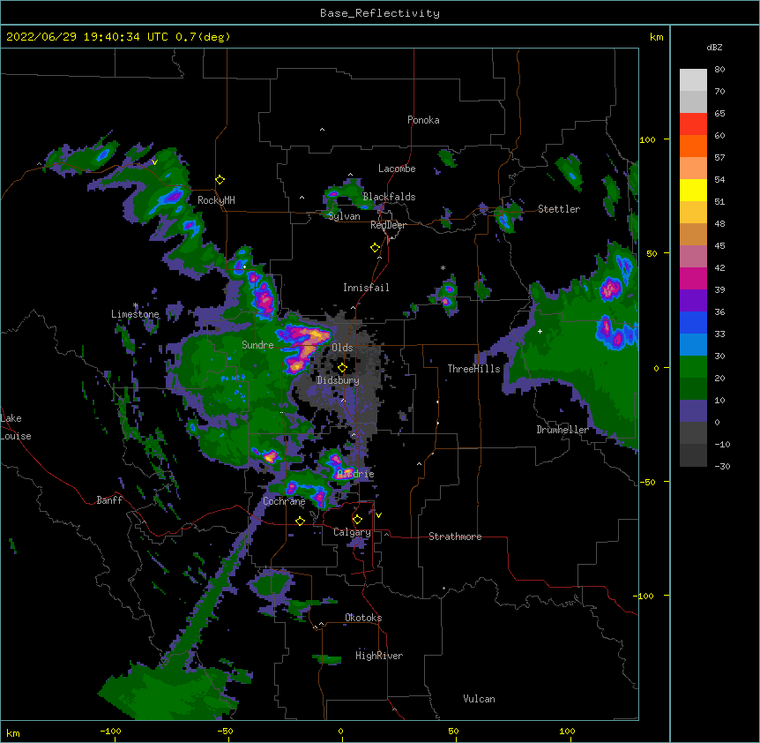The width and height of the screenshot is (760, 743).
Task: Select the green 20-30 dBZ legend swatch
Action: pyautogui.click(x=693, y=367)
